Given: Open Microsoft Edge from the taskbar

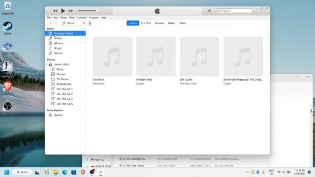Looking at the screenshot, I should (x=64, y=172).
